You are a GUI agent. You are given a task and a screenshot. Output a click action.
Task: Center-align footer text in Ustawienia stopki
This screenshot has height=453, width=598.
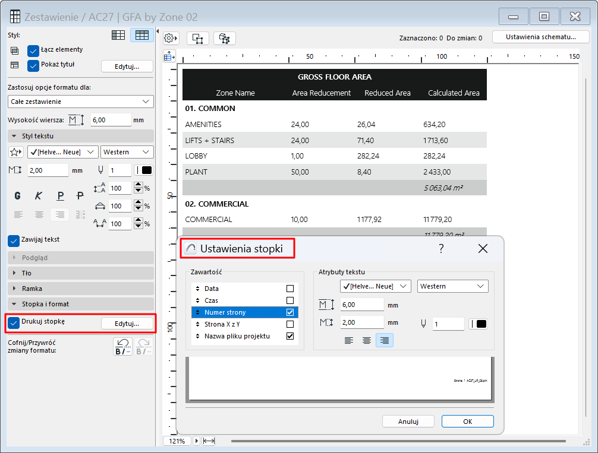coord(367,340)
